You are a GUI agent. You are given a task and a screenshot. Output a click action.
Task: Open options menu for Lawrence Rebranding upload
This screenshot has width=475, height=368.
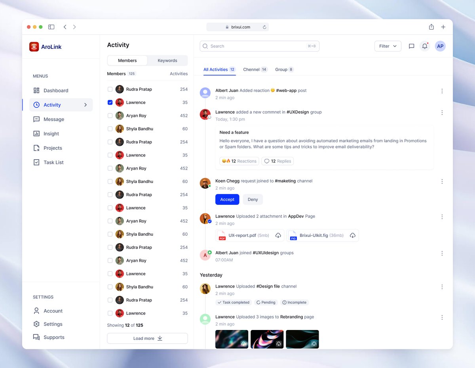coord(442,317)
